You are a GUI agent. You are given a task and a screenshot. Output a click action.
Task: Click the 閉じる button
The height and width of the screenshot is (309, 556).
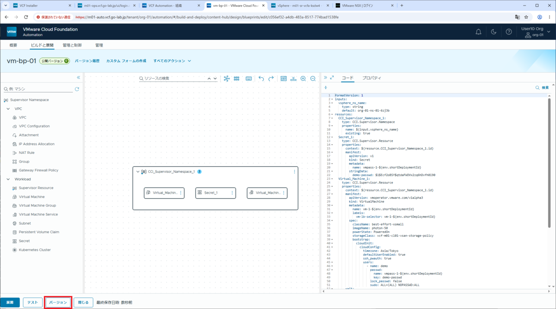[83, 303]
